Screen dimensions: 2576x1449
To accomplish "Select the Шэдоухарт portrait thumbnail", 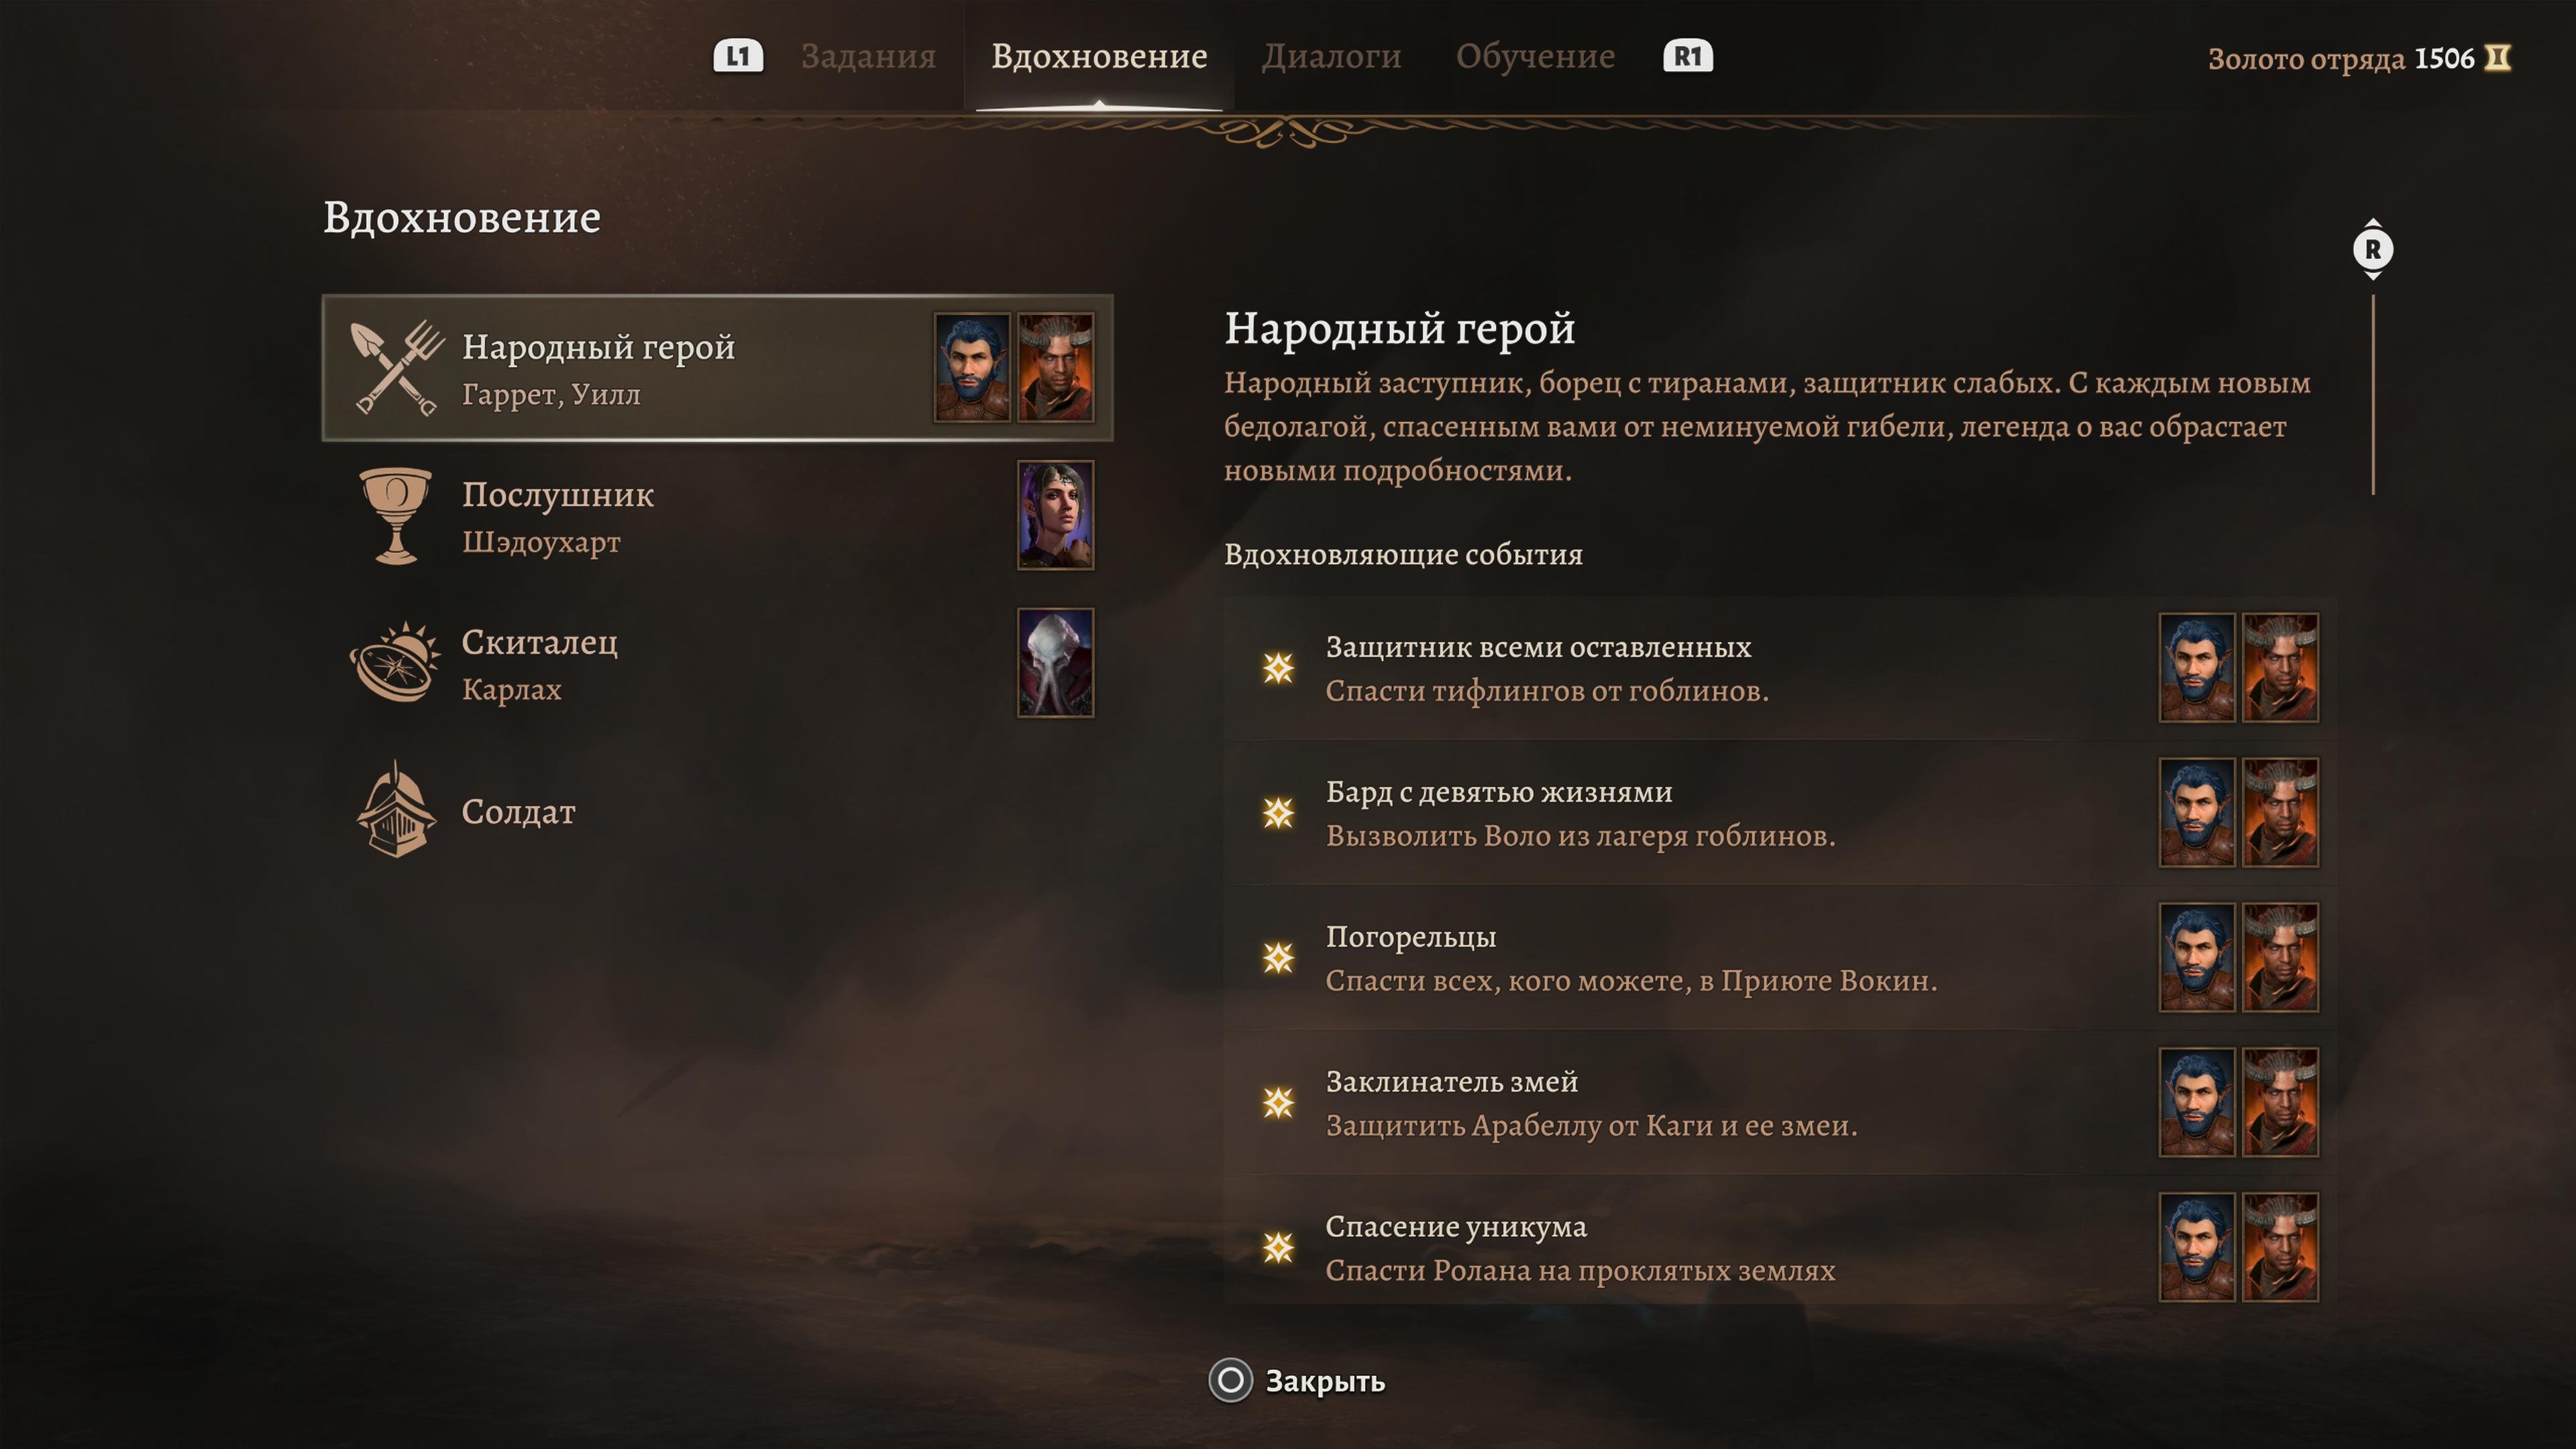I will coord(1056,515).
